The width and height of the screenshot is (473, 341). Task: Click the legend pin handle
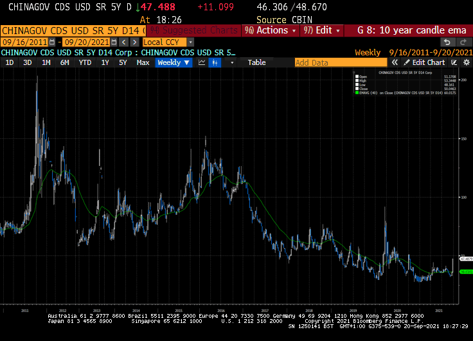point(354,72)
